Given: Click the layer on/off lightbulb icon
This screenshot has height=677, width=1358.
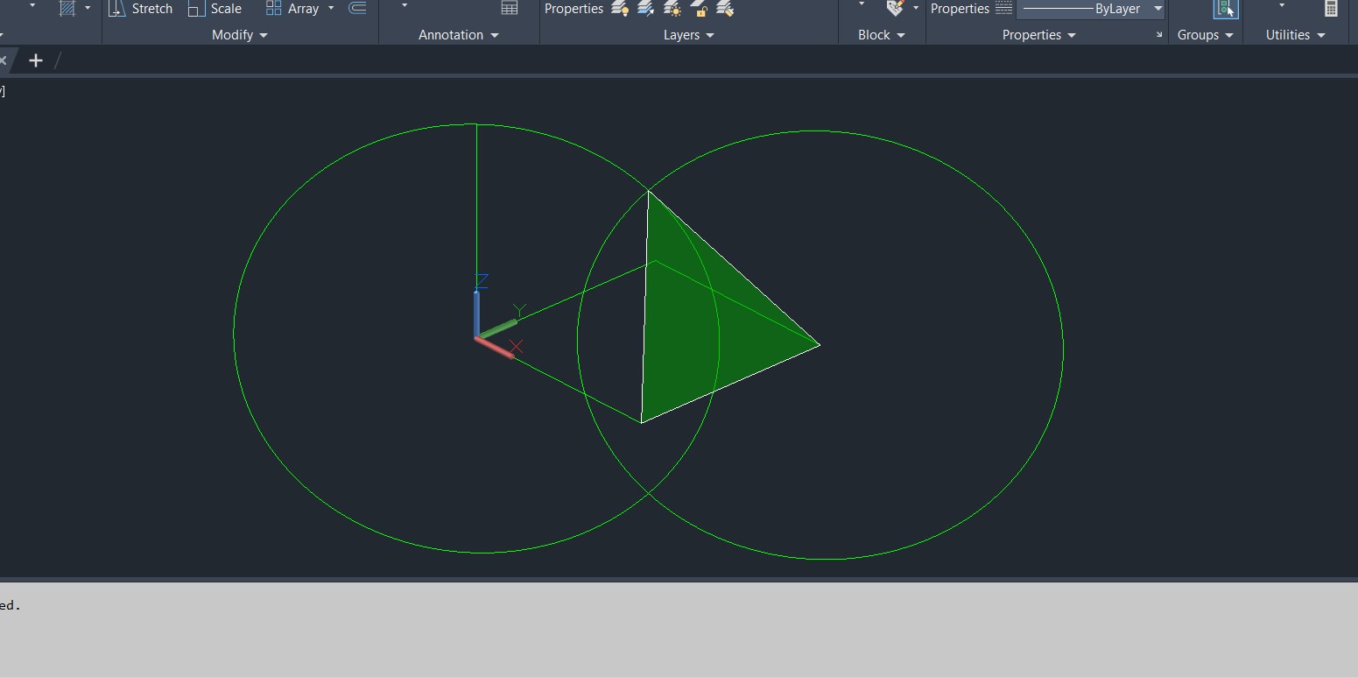Looking at the screenshot, I should point(620,10).
